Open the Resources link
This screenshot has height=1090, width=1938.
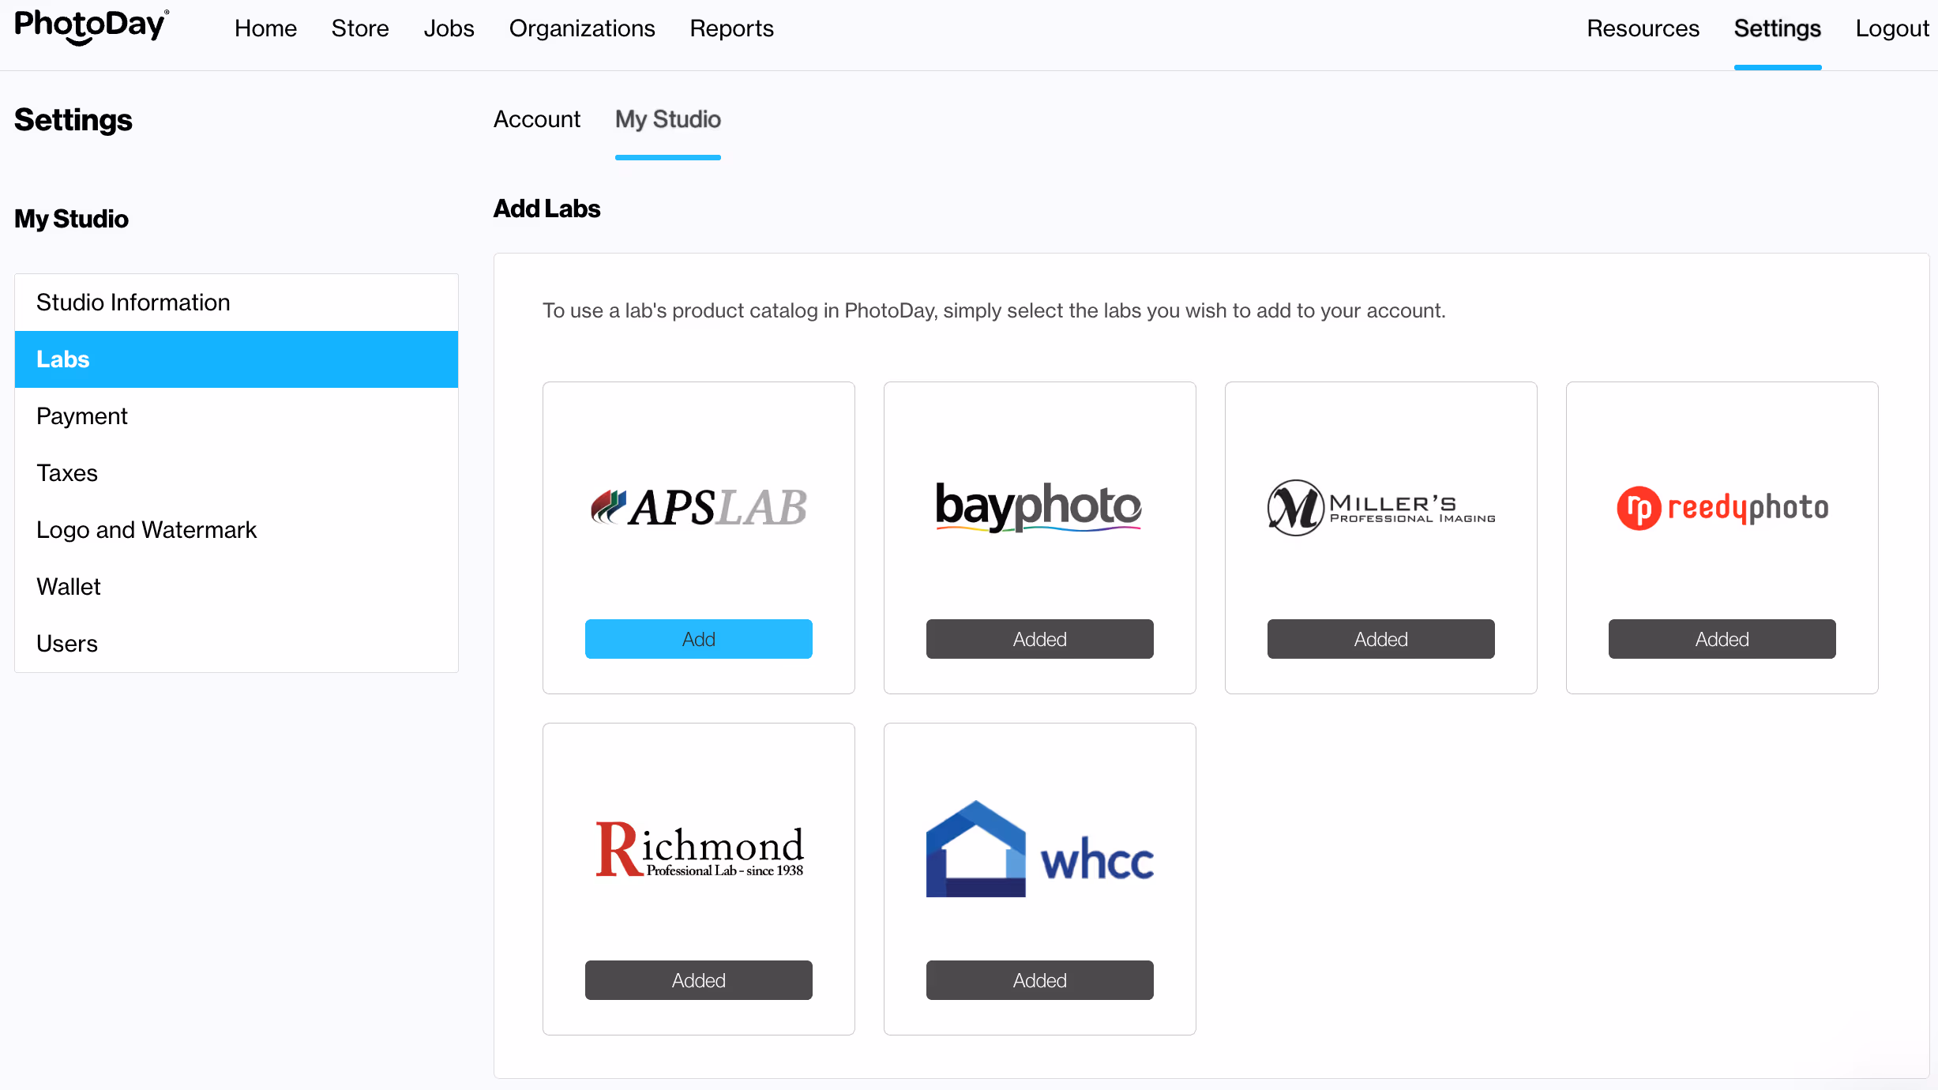pos(1643,28)
